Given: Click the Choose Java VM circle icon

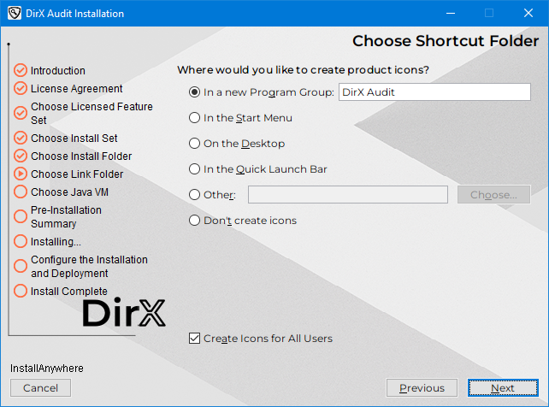Looking at the screenshot, I should [x=21, y=192].
